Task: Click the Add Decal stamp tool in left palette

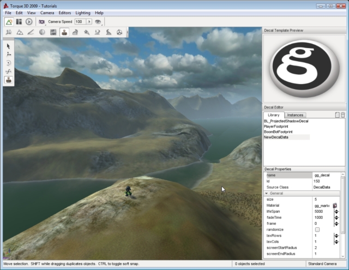Action: click(x=9, y=80)
